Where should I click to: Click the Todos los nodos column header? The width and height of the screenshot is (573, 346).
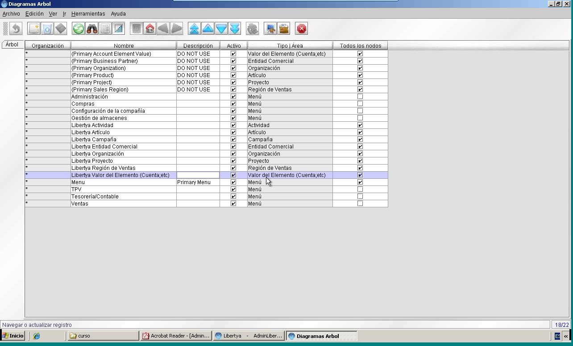(361, 45)
